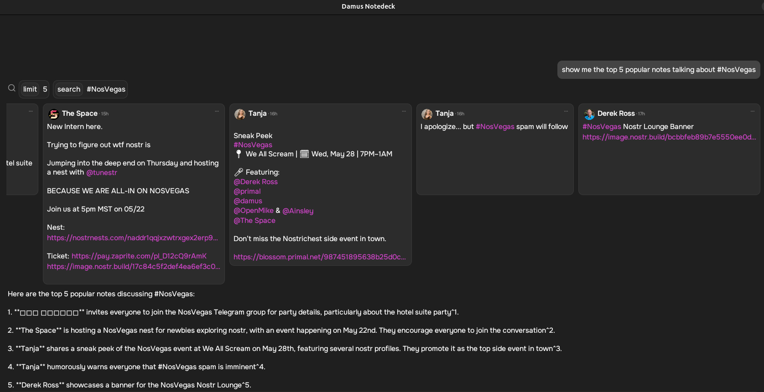Open Derek Ross profile avatar
Screen dimensions: 764x392
point(589,114)
